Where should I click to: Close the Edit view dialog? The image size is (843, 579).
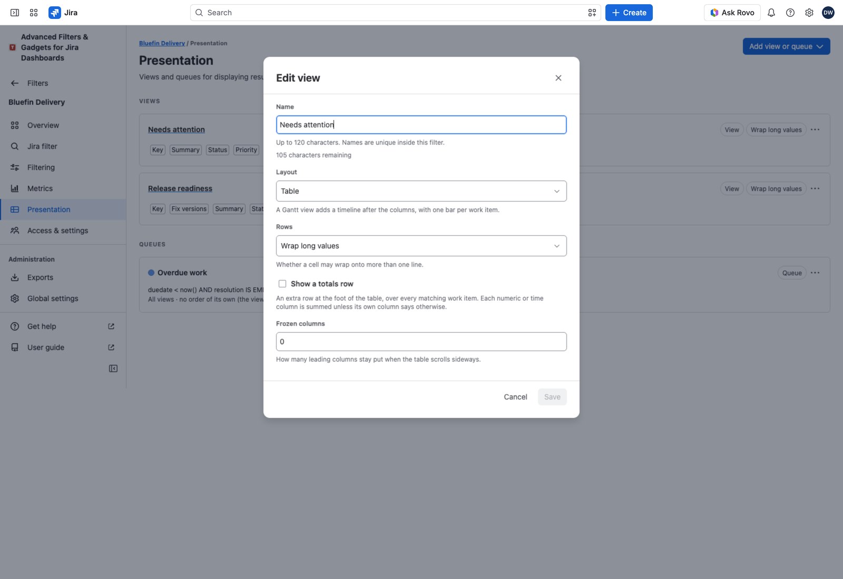(x=558, y=78)
